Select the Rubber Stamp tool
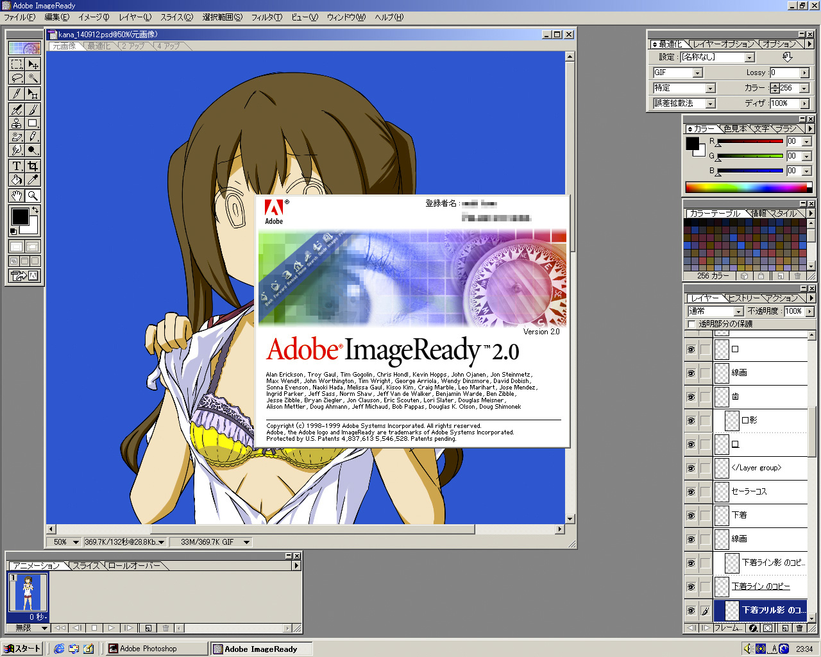This screenshot has height=657, width=821. tap(17, 123)
